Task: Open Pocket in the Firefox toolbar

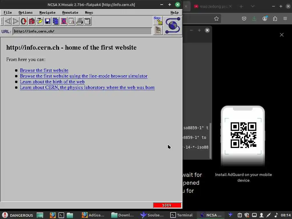Action: [244, 19]
